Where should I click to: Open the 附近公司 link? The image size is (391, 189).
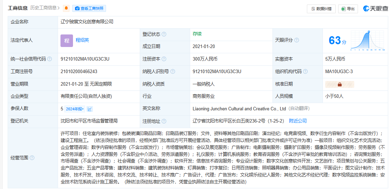[x=298, y=121]
